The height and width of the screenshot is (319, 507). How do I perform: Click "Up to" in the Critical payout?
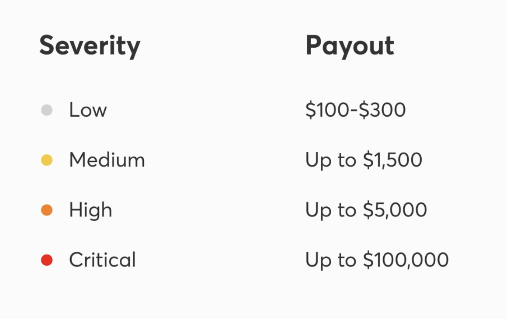point(330,260)
